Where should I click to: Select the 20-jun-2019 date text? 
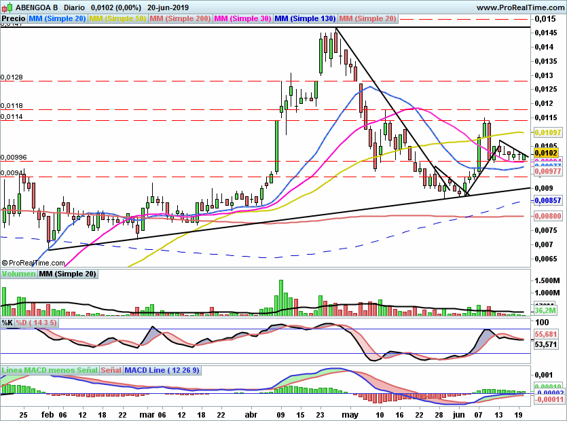click(x=168, y=7)
